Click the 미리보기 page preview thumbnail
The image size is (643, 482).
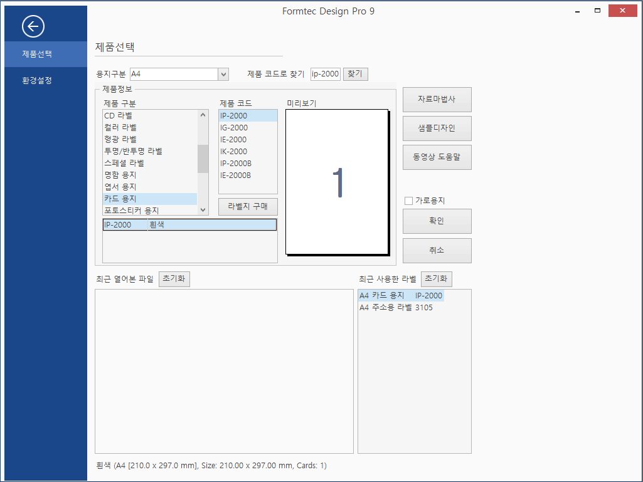click(337, 182)
